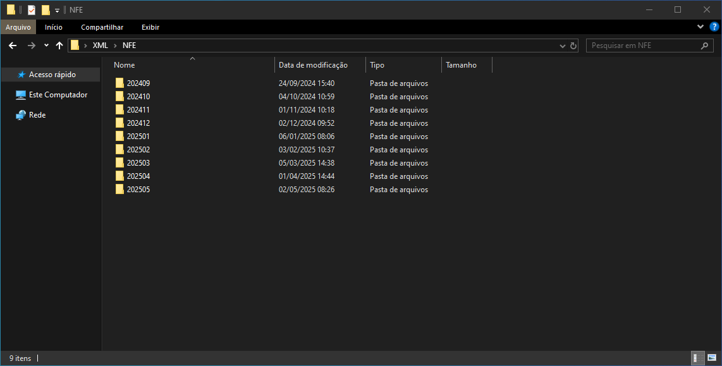Viewport: 722px width, 366px height.
Task: Open the 202501 folder icon
Action: [119, 137]
